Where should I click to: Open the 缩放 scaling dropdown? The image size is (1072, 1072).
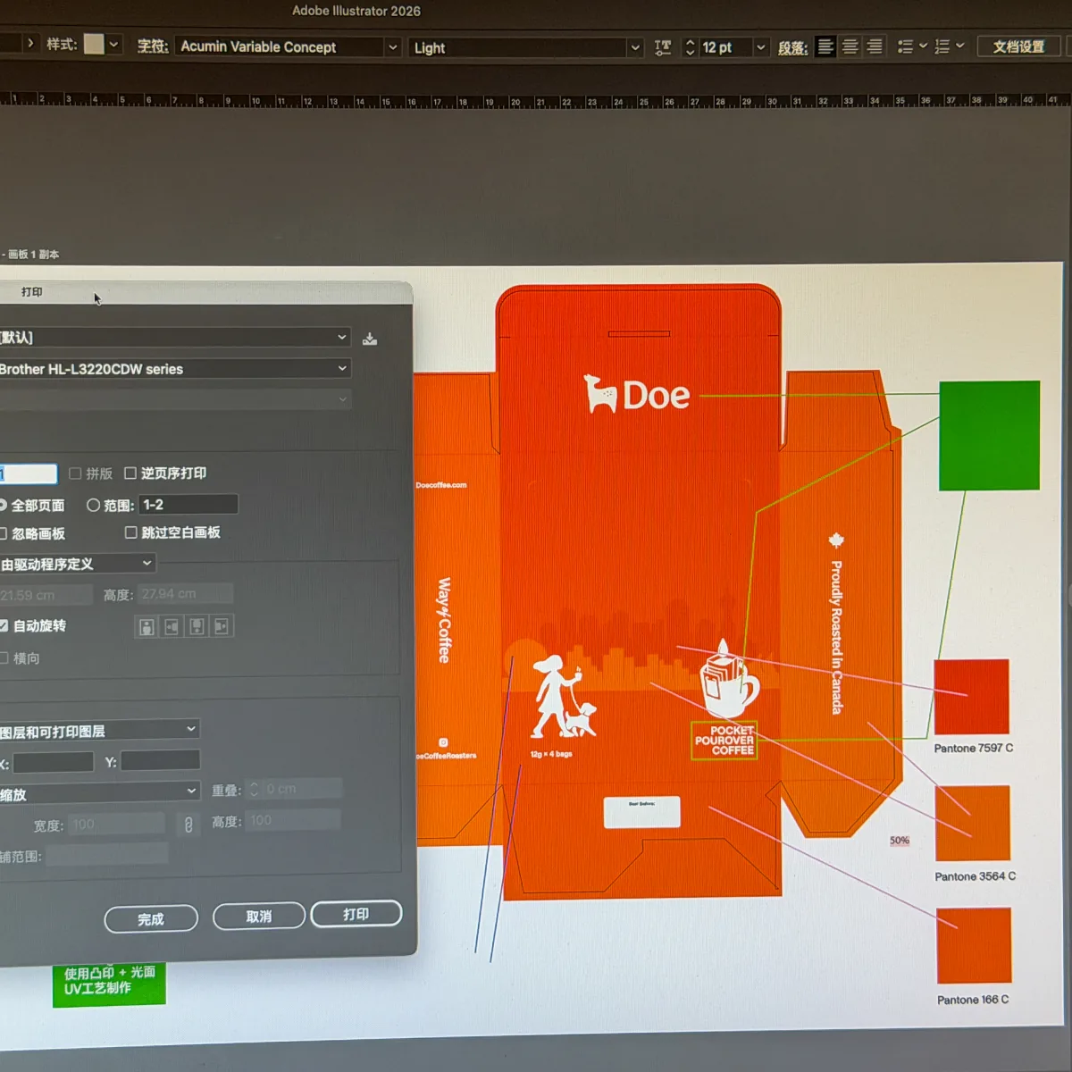[x=99, y=793]
